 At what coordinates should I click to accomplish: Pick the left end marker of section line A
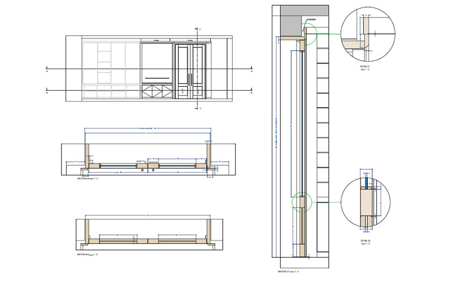tap(47, 70)
